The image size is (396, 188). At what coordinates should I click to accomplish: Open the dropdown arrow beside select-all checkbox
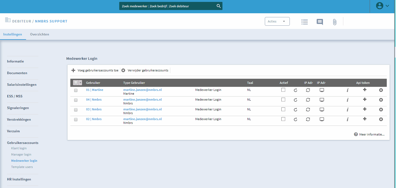[x=80, y=83]
